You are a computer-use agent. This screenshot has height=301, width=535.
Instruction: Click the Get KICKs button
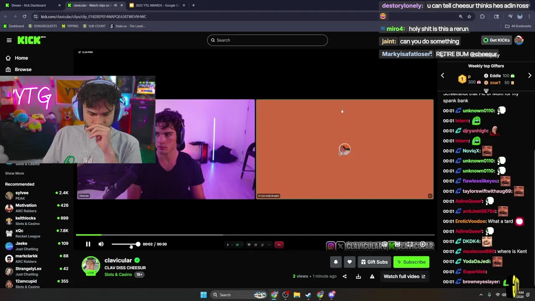click(497, 40)
